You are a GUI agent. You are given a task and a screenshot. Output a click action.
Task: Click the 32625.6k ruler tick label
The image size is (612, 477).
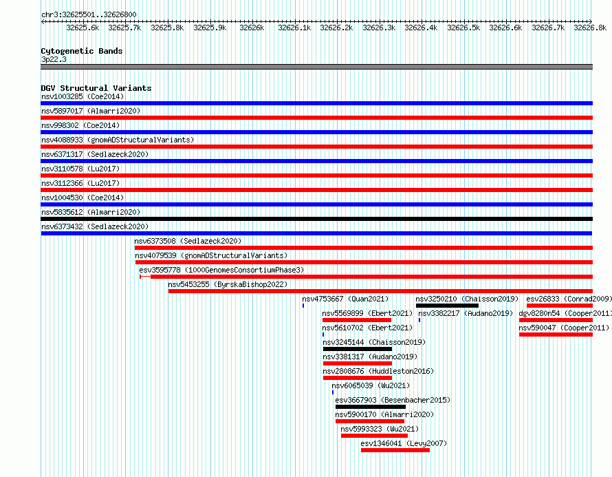coord(83,28)
